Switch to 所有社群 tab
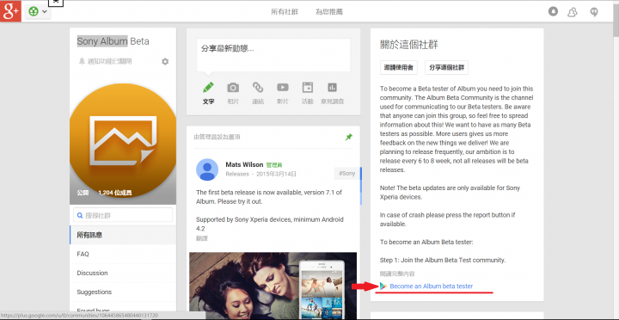The image size is (619, 320). tap(285, 12)
